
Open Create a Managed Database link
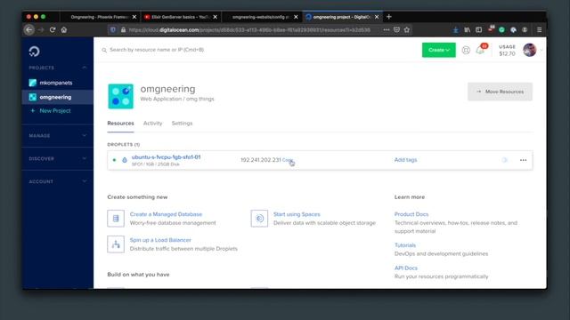pos(166,214)
